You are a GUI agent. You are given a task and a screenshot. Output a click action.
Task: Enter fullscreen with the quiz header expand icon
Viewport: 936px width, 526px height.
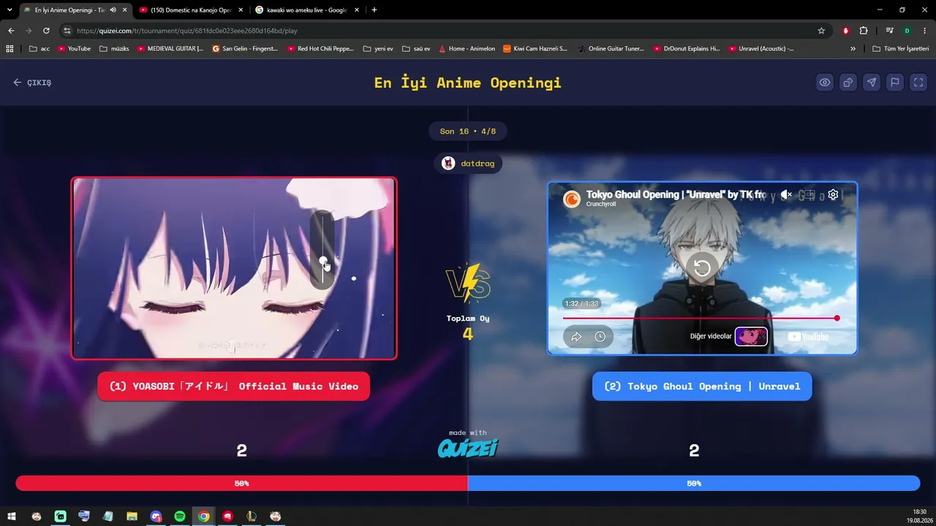pos(918,83)
